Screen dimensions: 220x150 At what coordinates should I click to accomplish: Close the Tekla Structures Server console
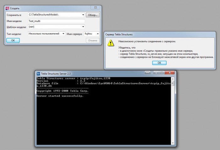(x=170, y=73)
